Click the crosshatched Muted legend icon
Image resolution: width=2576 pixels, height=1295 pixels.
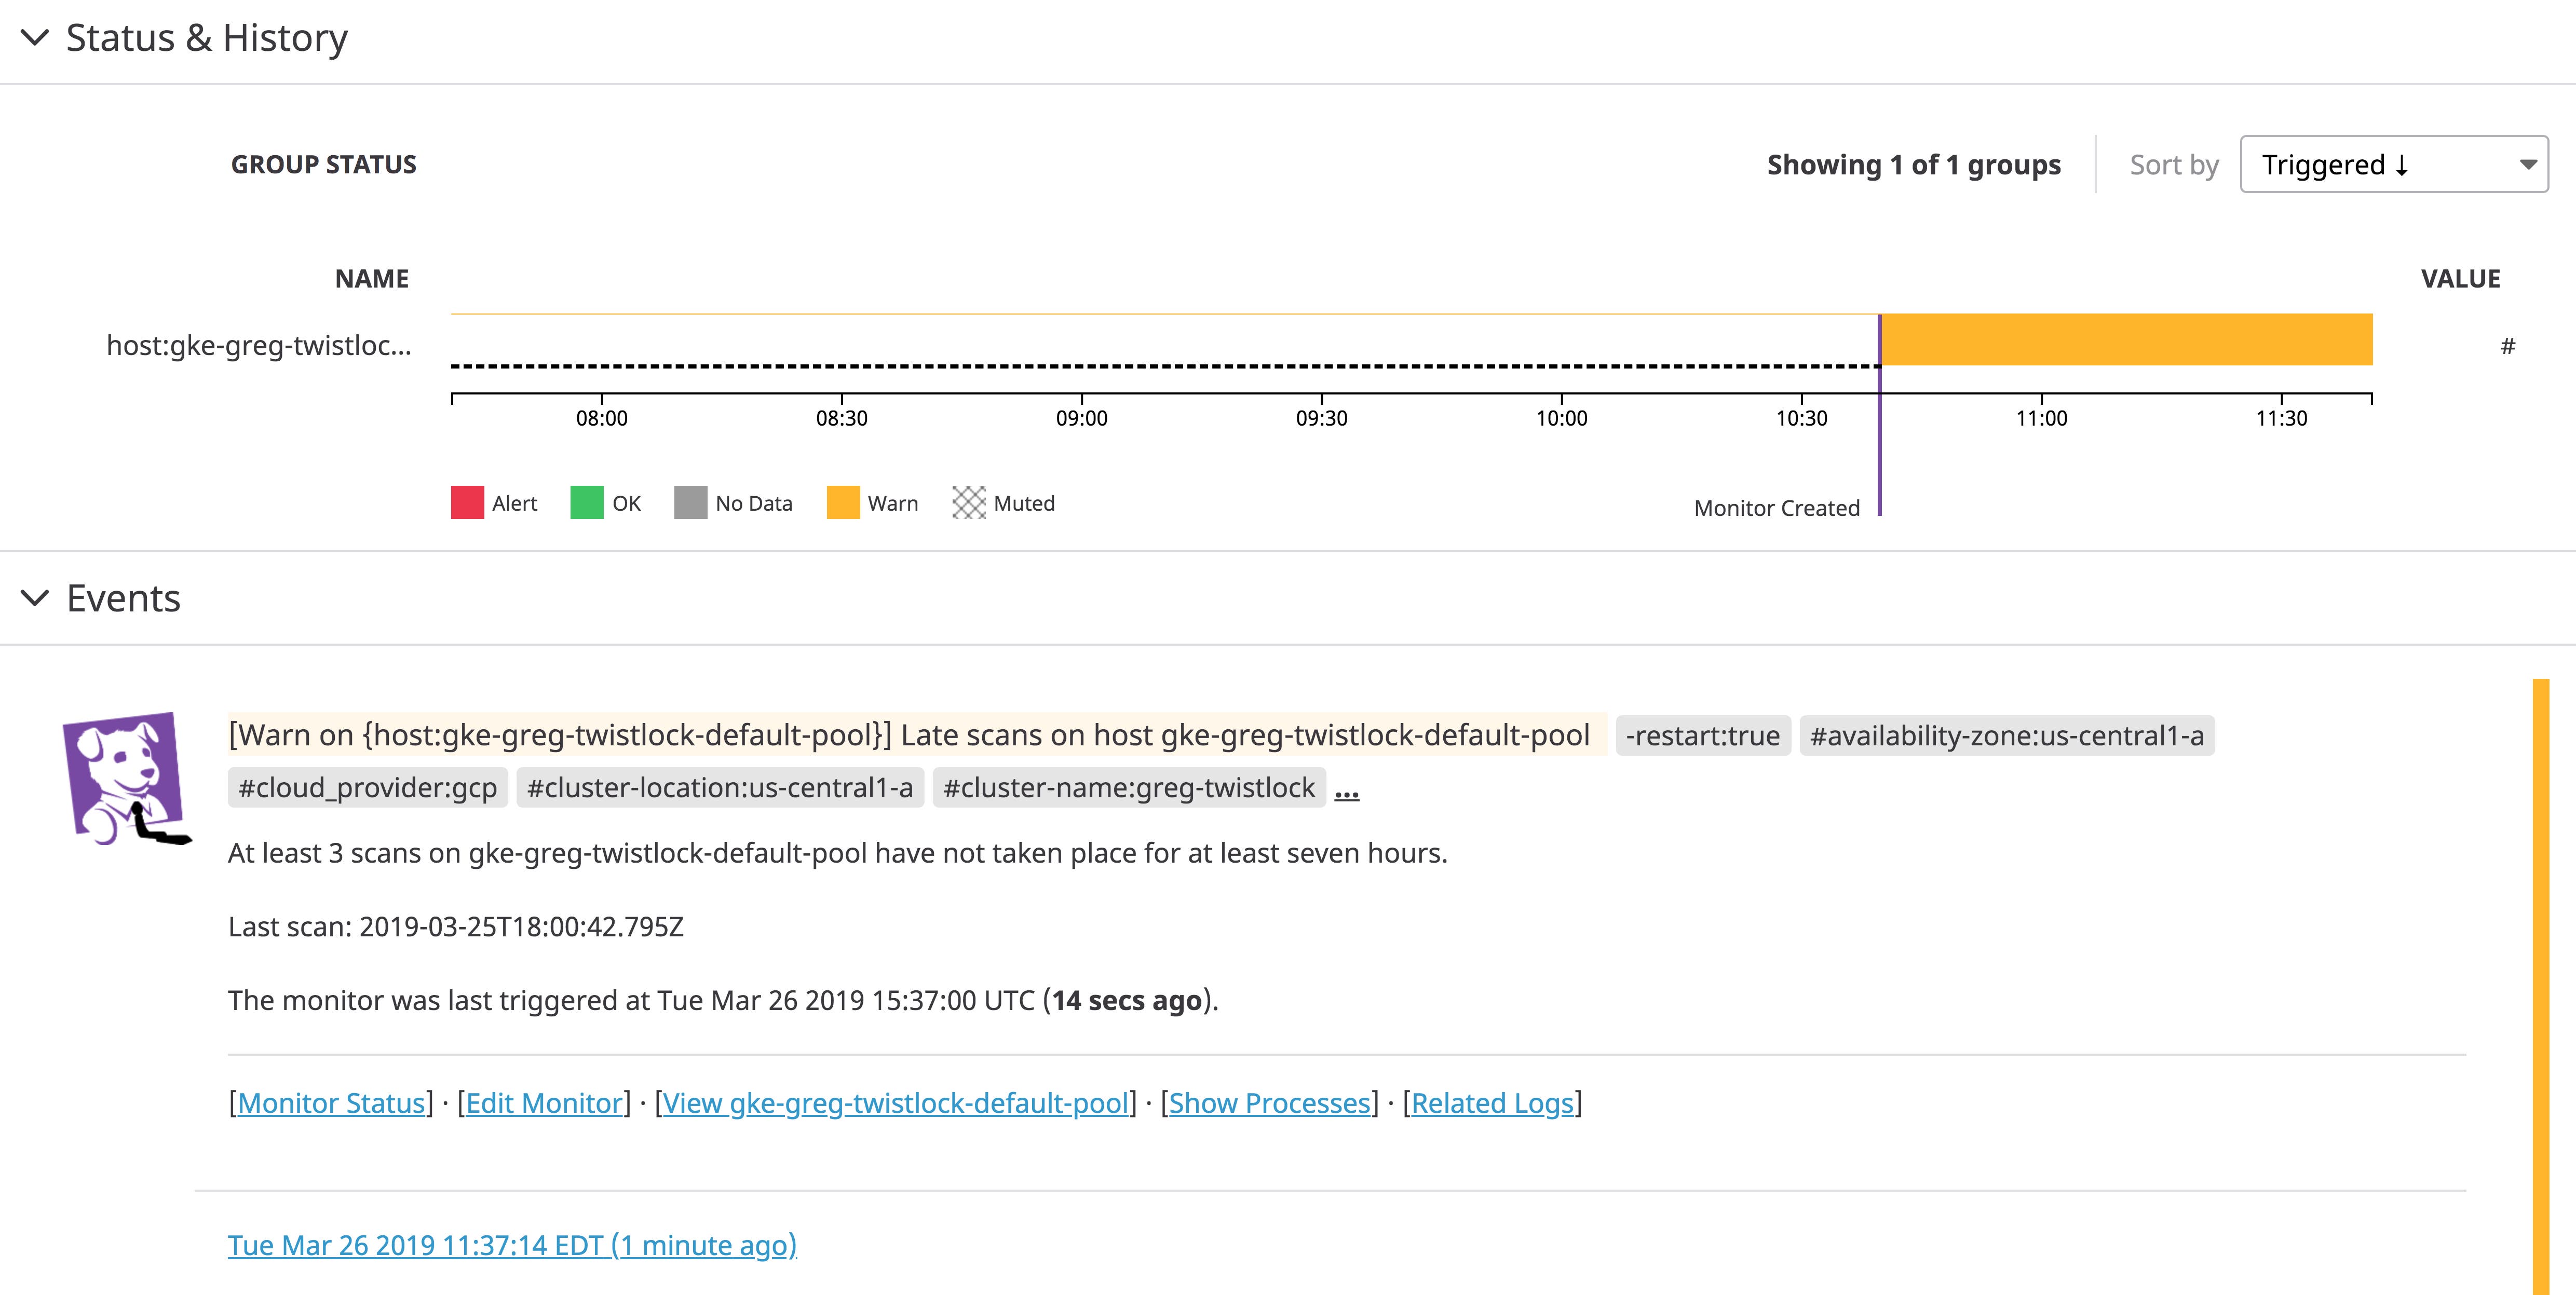click(x=968, y=503)
